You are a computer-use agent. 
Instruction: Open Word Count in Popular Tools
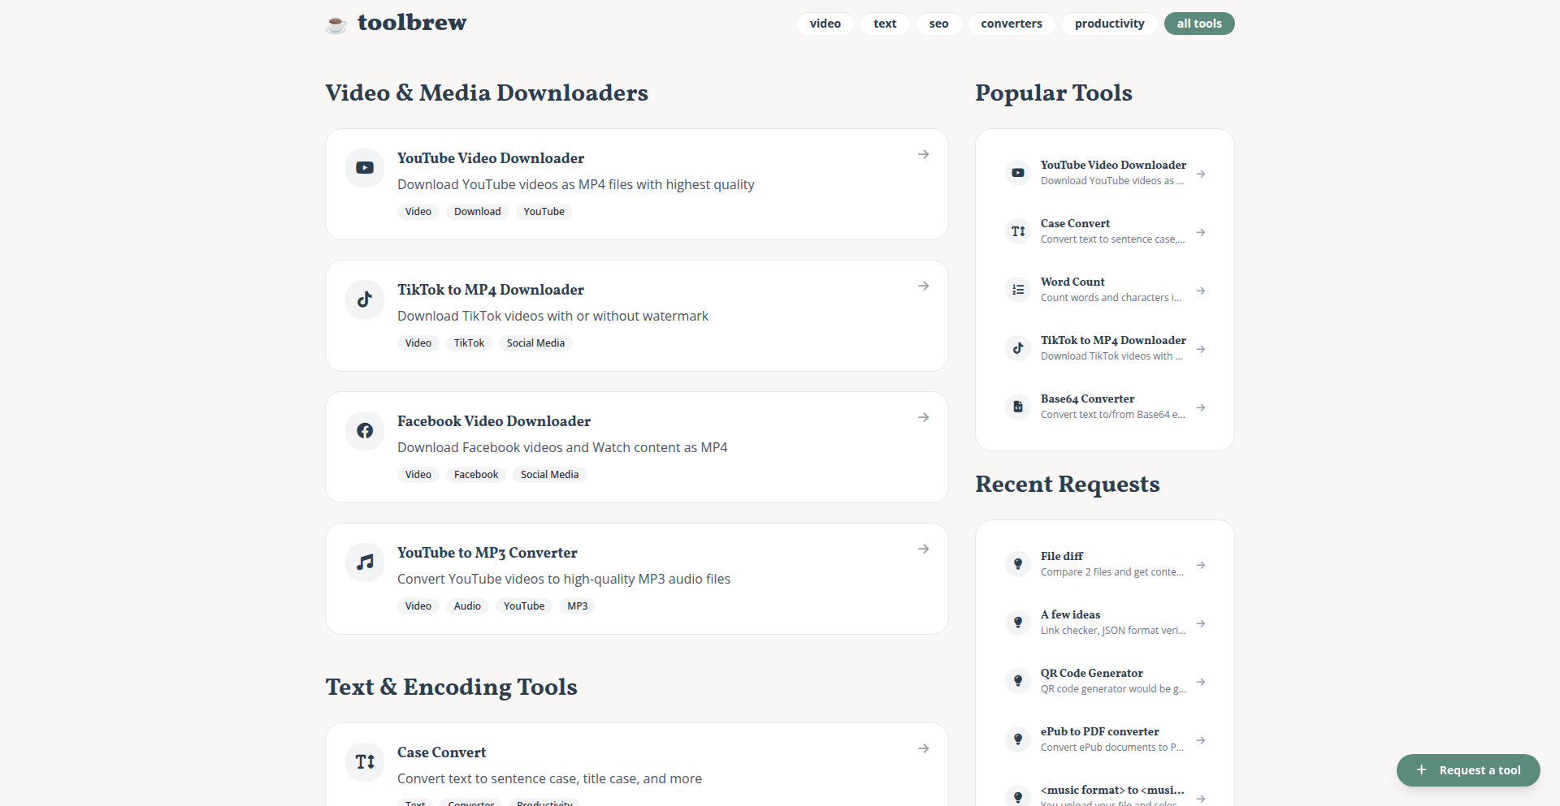coord(1072,282)
